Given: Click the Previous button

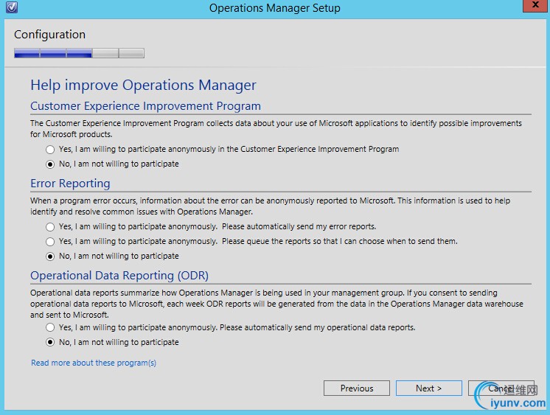Looking at the screenshot, I should [357, 388].
